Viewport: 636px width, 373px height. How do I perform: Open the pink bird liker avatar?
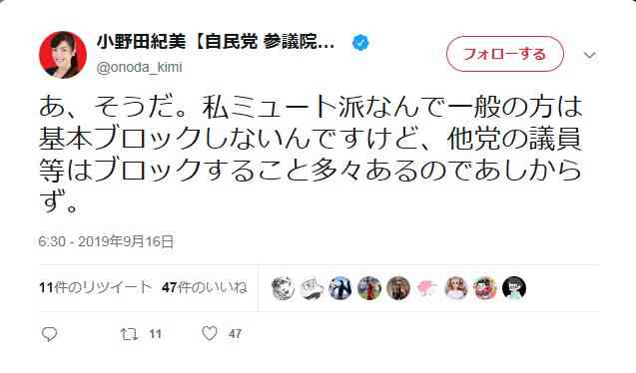coord(427,288)
